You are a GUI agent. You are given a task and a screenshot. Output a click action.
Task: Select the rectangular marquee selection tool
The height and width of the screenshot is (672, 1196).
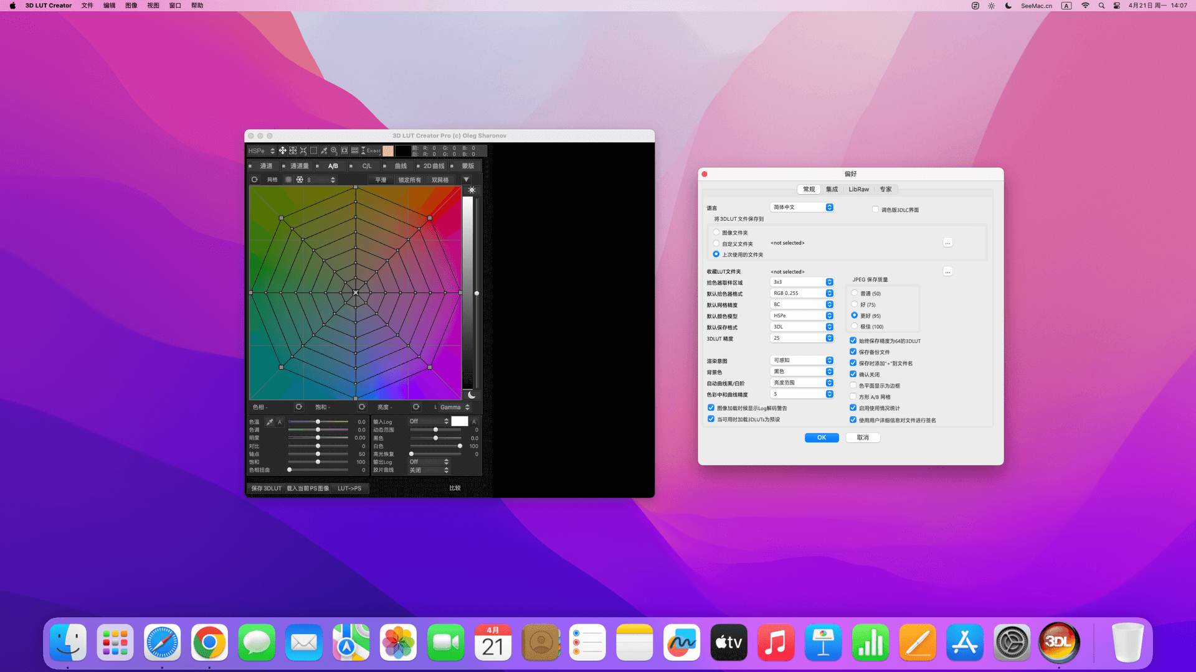click(x=313, y=151)
